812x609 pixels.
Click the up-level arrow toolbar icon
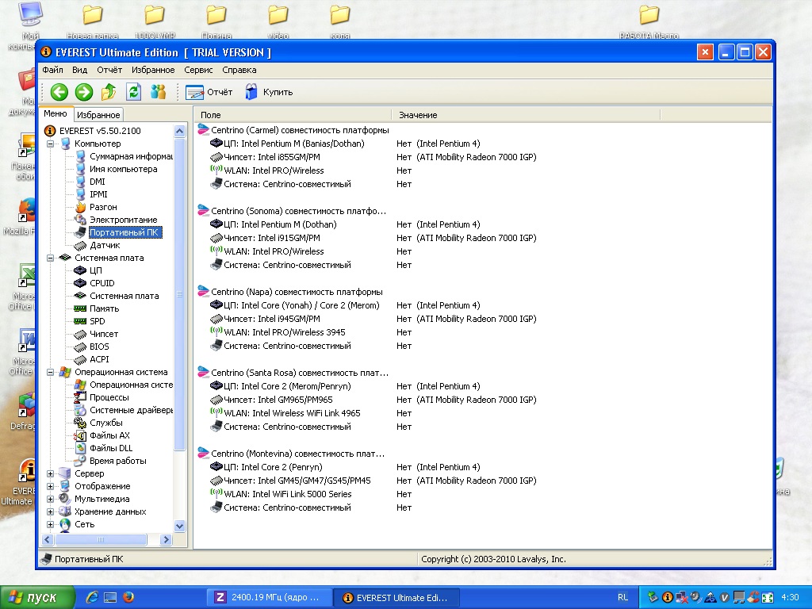click(109, 92)
